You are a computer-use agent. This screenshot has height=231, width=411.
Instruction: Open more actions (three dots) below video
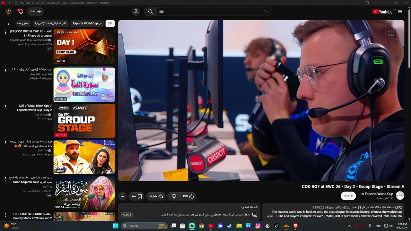coord(122,196)
